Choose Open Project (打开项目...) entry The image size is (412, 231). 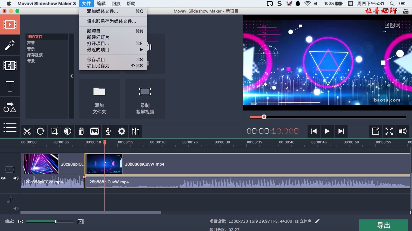[113, 43]
